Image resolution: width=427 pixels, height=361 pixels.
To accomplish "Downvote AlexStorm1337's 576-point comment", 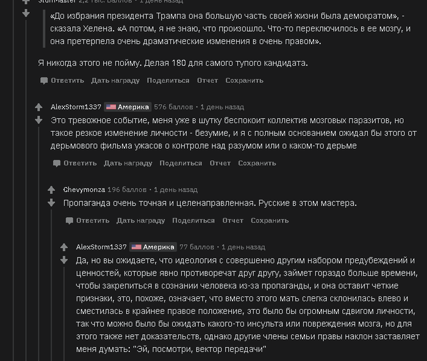I will coord(38,118).
